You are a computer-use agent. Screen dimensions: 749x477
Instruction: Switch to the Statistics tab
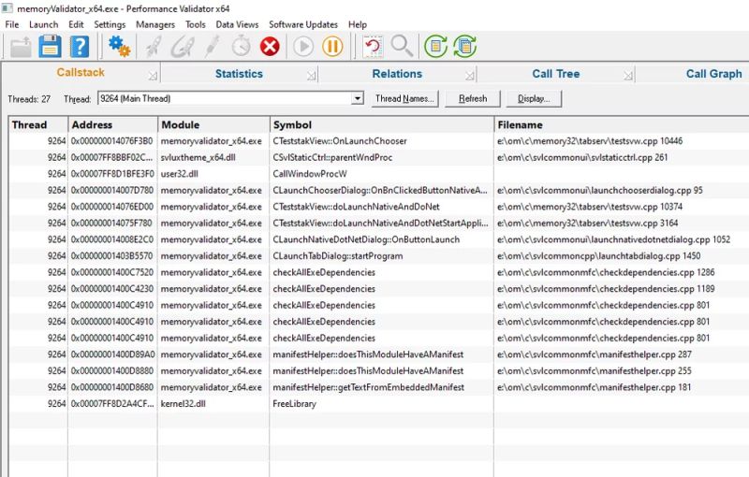click(239, 74)
